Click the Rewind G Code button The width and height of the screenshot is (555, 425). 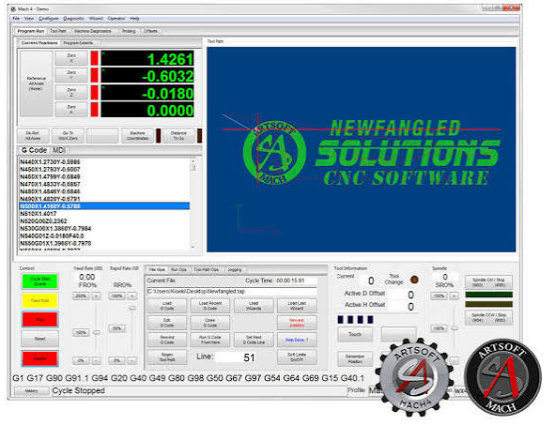click(167, 340)
